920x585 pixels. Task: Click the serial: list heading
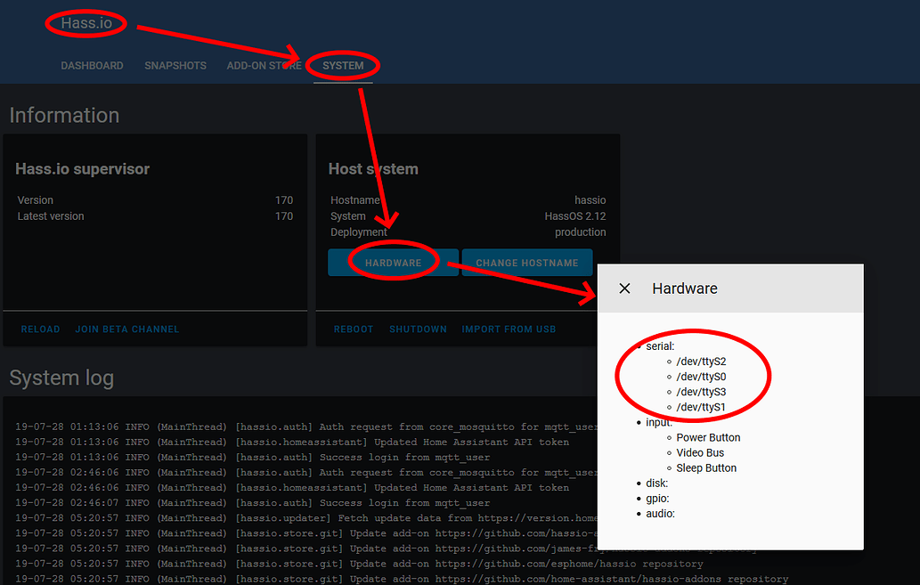point(660,346)
